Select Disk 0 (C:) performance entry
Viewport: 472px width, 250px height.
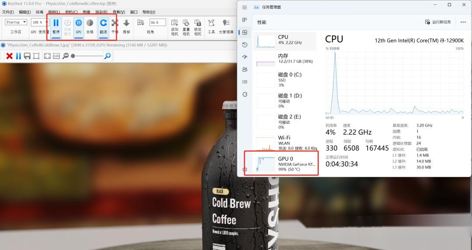pyautogui.click(x=285, y=80)
